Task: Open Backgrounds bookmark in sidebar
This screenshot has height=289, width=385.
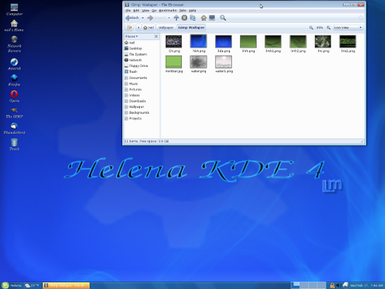Action: pyautogui.click(x=142, y=113)
